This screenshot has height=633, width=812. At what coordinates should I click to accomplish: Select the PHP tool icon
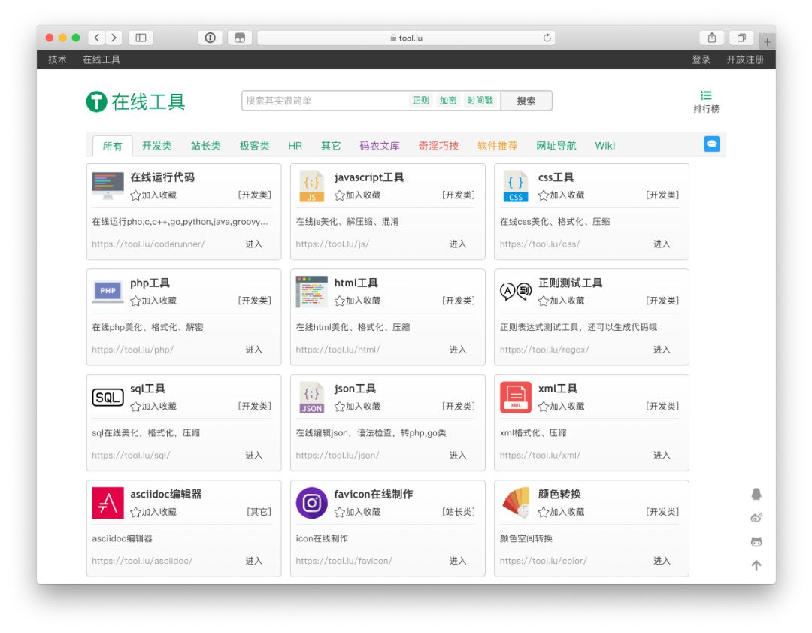108,291
